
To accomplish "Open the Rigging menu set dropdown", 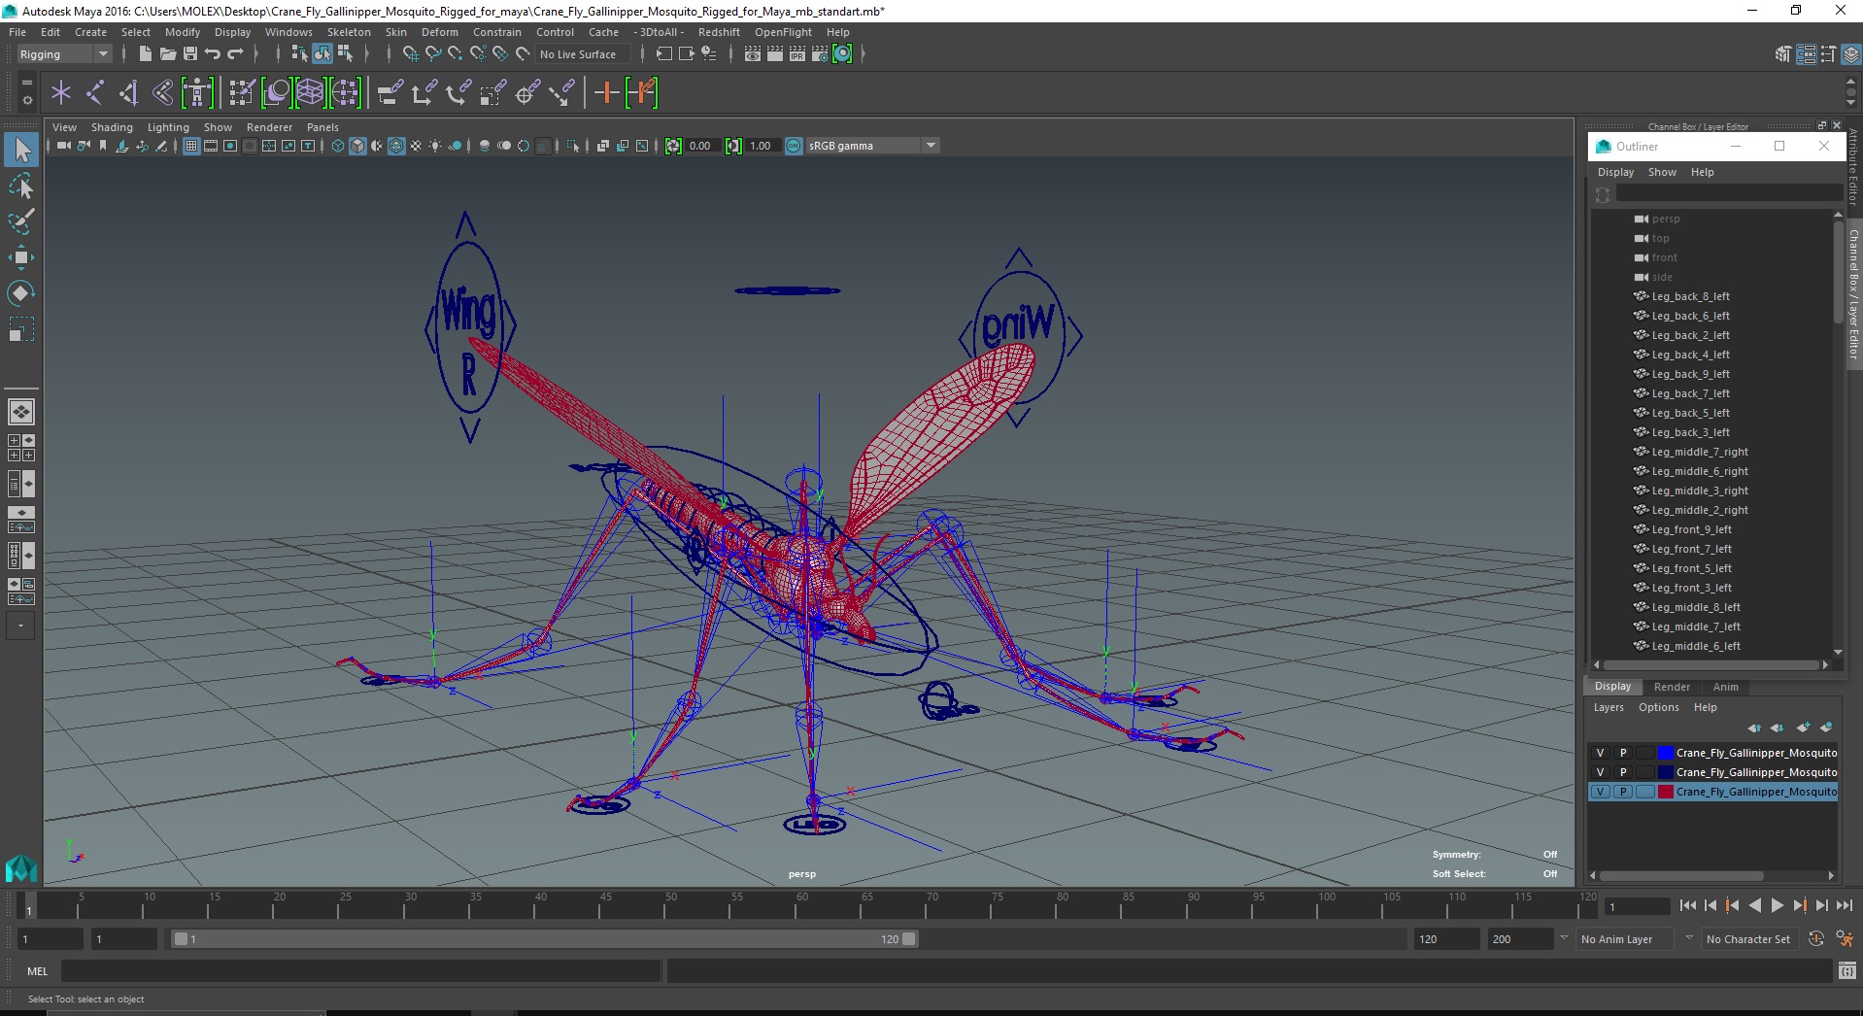I will (x=63, y=54).
